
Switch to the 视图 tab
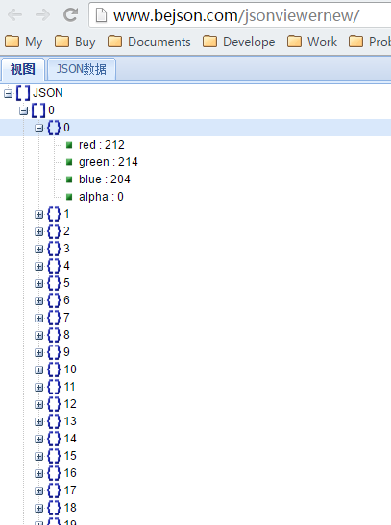(x=22, y=69)
